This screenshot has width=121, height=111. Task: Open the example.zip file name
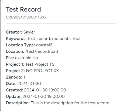26,58
